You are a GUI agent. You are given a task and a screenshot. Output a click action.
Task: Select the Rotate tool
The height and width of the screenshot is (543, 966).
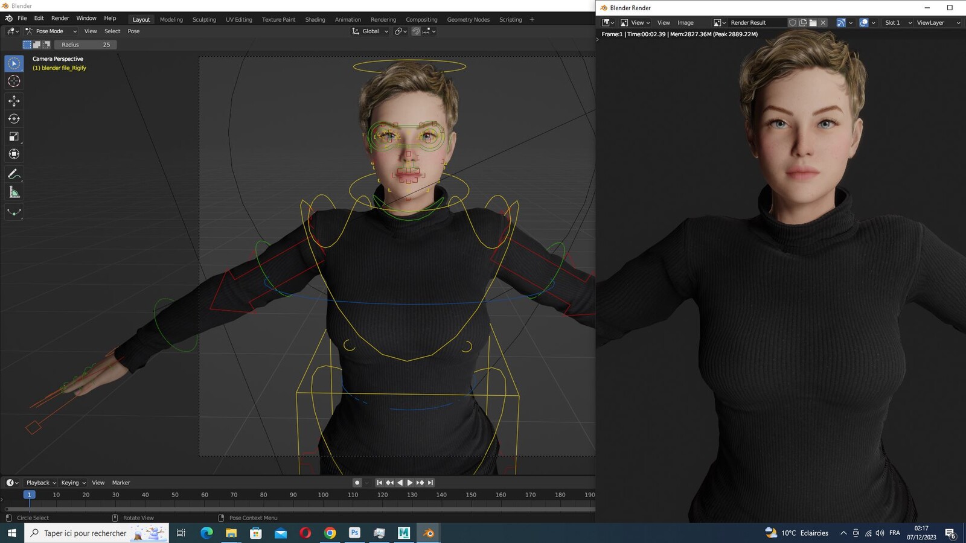tap(14, 119)
